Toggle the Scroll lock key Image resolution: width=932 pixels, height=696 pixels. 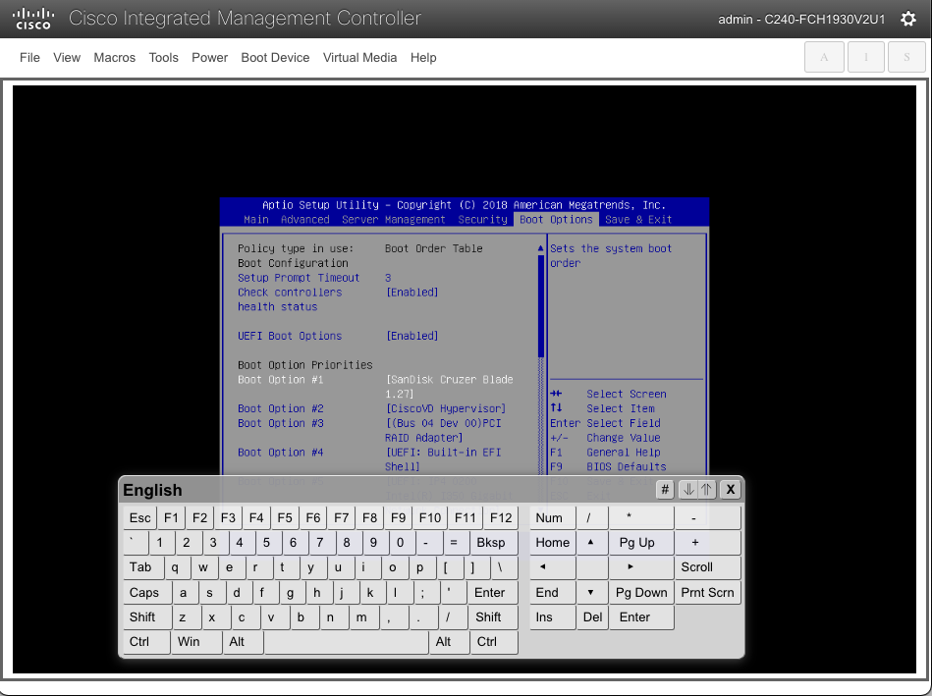pos(707,567)
